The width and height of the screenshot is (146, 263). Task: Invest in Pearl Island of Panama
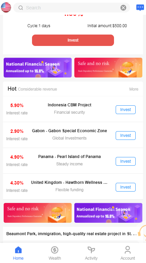(x=126, y=161)
